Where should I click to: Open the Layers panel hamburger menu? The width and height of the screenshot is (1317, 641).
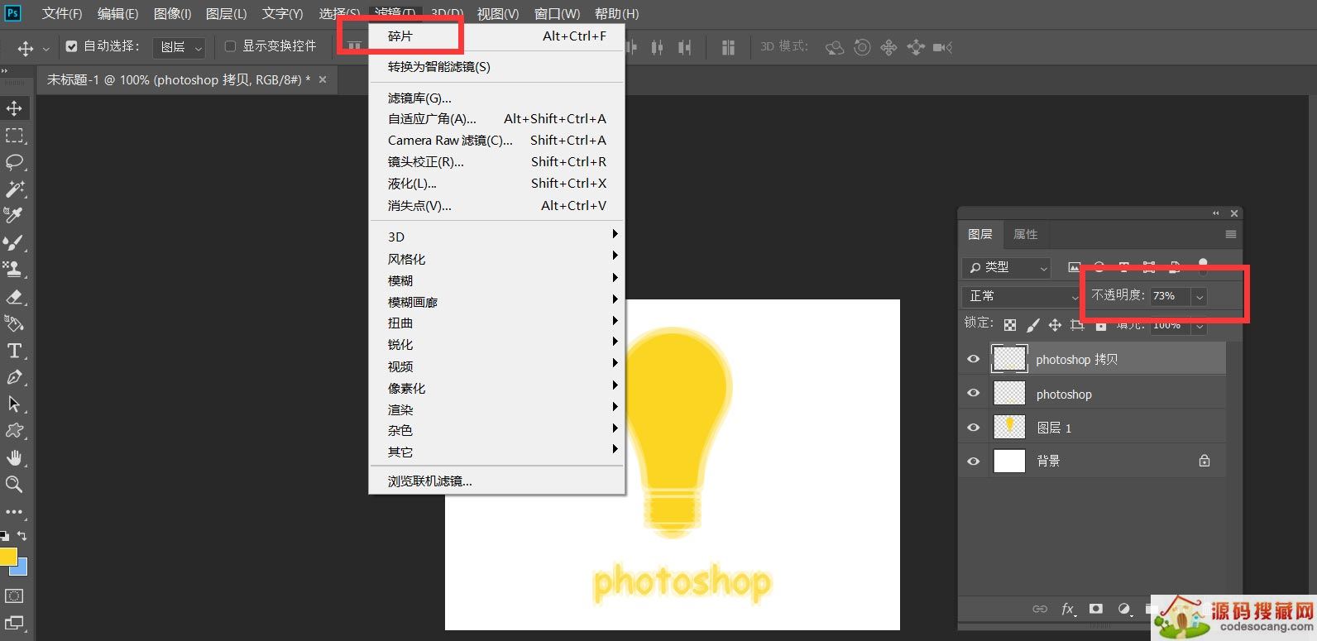(x=1231, y=234)
